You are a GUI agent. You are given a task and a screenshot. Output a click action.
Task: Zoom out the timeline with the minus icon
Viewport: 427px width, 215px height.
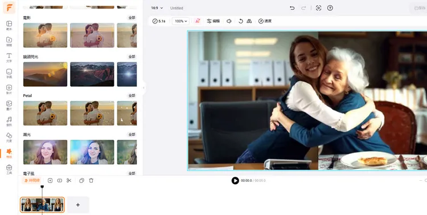click(421, 180)
